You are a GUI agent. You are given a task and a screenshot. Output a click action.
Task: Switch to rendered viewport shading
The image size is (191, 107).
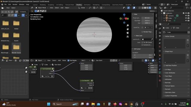pos(150,8)
